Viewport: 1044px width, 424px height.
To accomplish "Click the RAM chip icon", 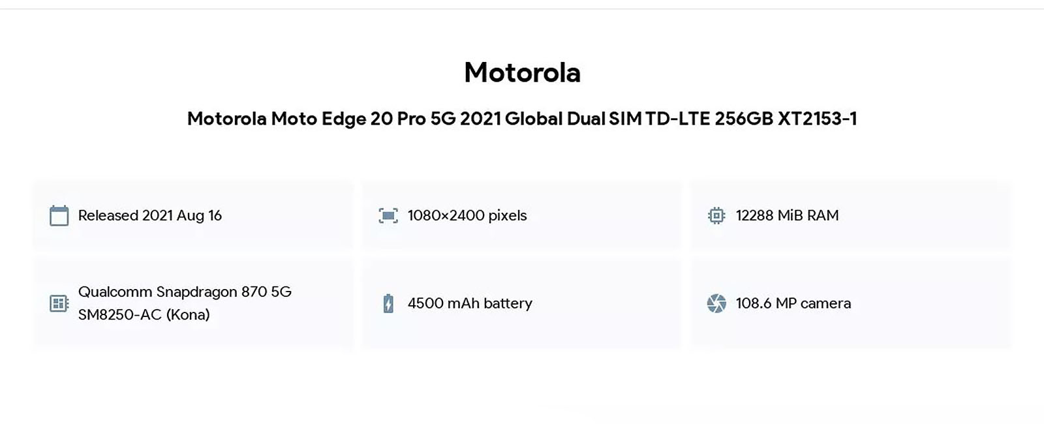I will pyautogui.click(x=716, y=215).
